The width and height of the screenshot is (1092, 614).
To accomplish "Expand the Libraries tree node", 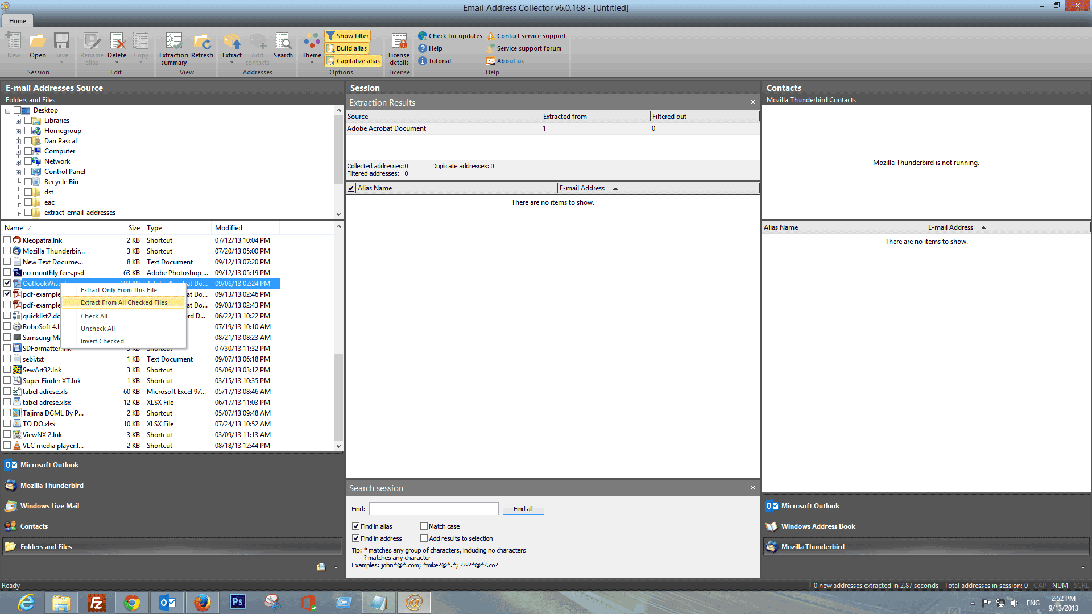I will pyautogui.click(x=18, y=121).
